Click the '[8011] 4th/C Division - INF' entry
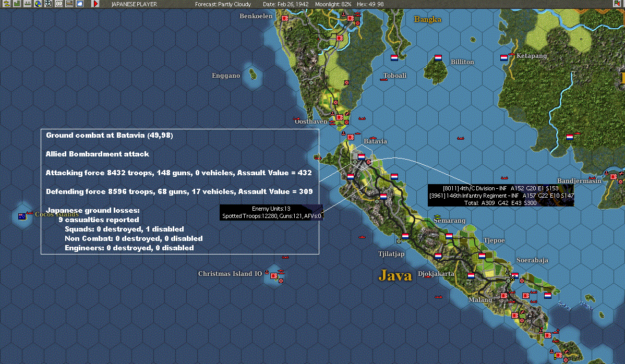 coord(501,188)
